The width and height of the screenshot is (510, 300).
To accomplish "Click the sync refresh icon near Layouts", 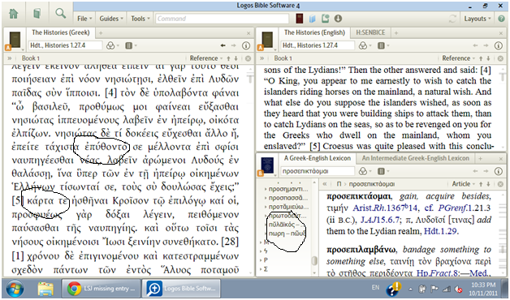I will pyautogui.click(x=452, y=19).
